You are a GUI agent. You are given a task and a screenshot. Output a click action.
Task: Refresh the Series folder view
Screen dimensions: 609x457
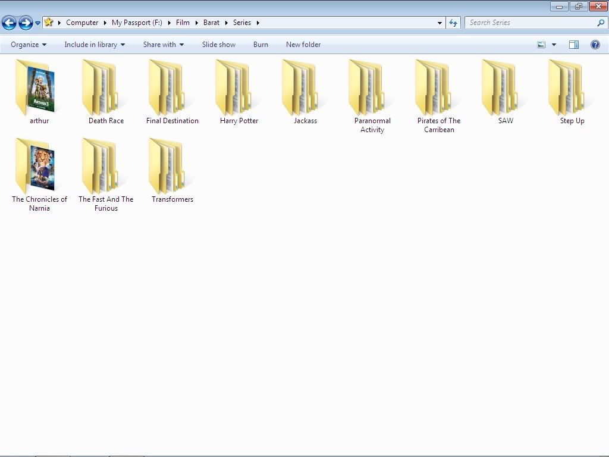pyautogui.click(x=453, y=23)
